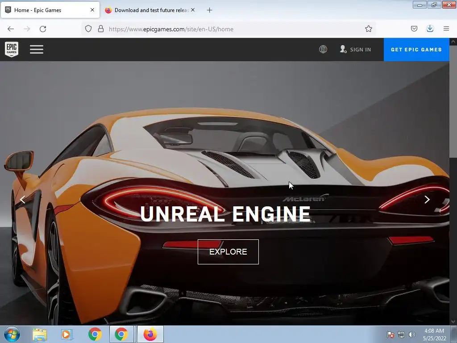Open the tracking protection shield icon
The image size is (457, 343).
(88, 29)
